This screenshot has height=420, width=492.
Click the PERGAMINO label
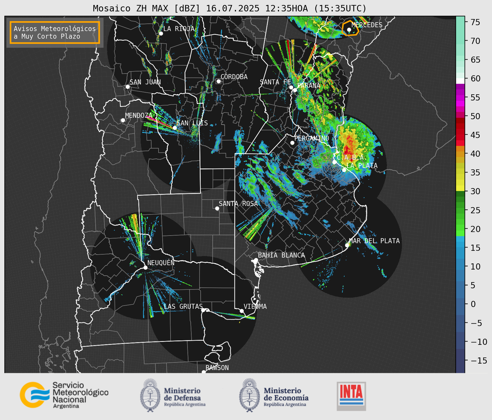[311, 138]
